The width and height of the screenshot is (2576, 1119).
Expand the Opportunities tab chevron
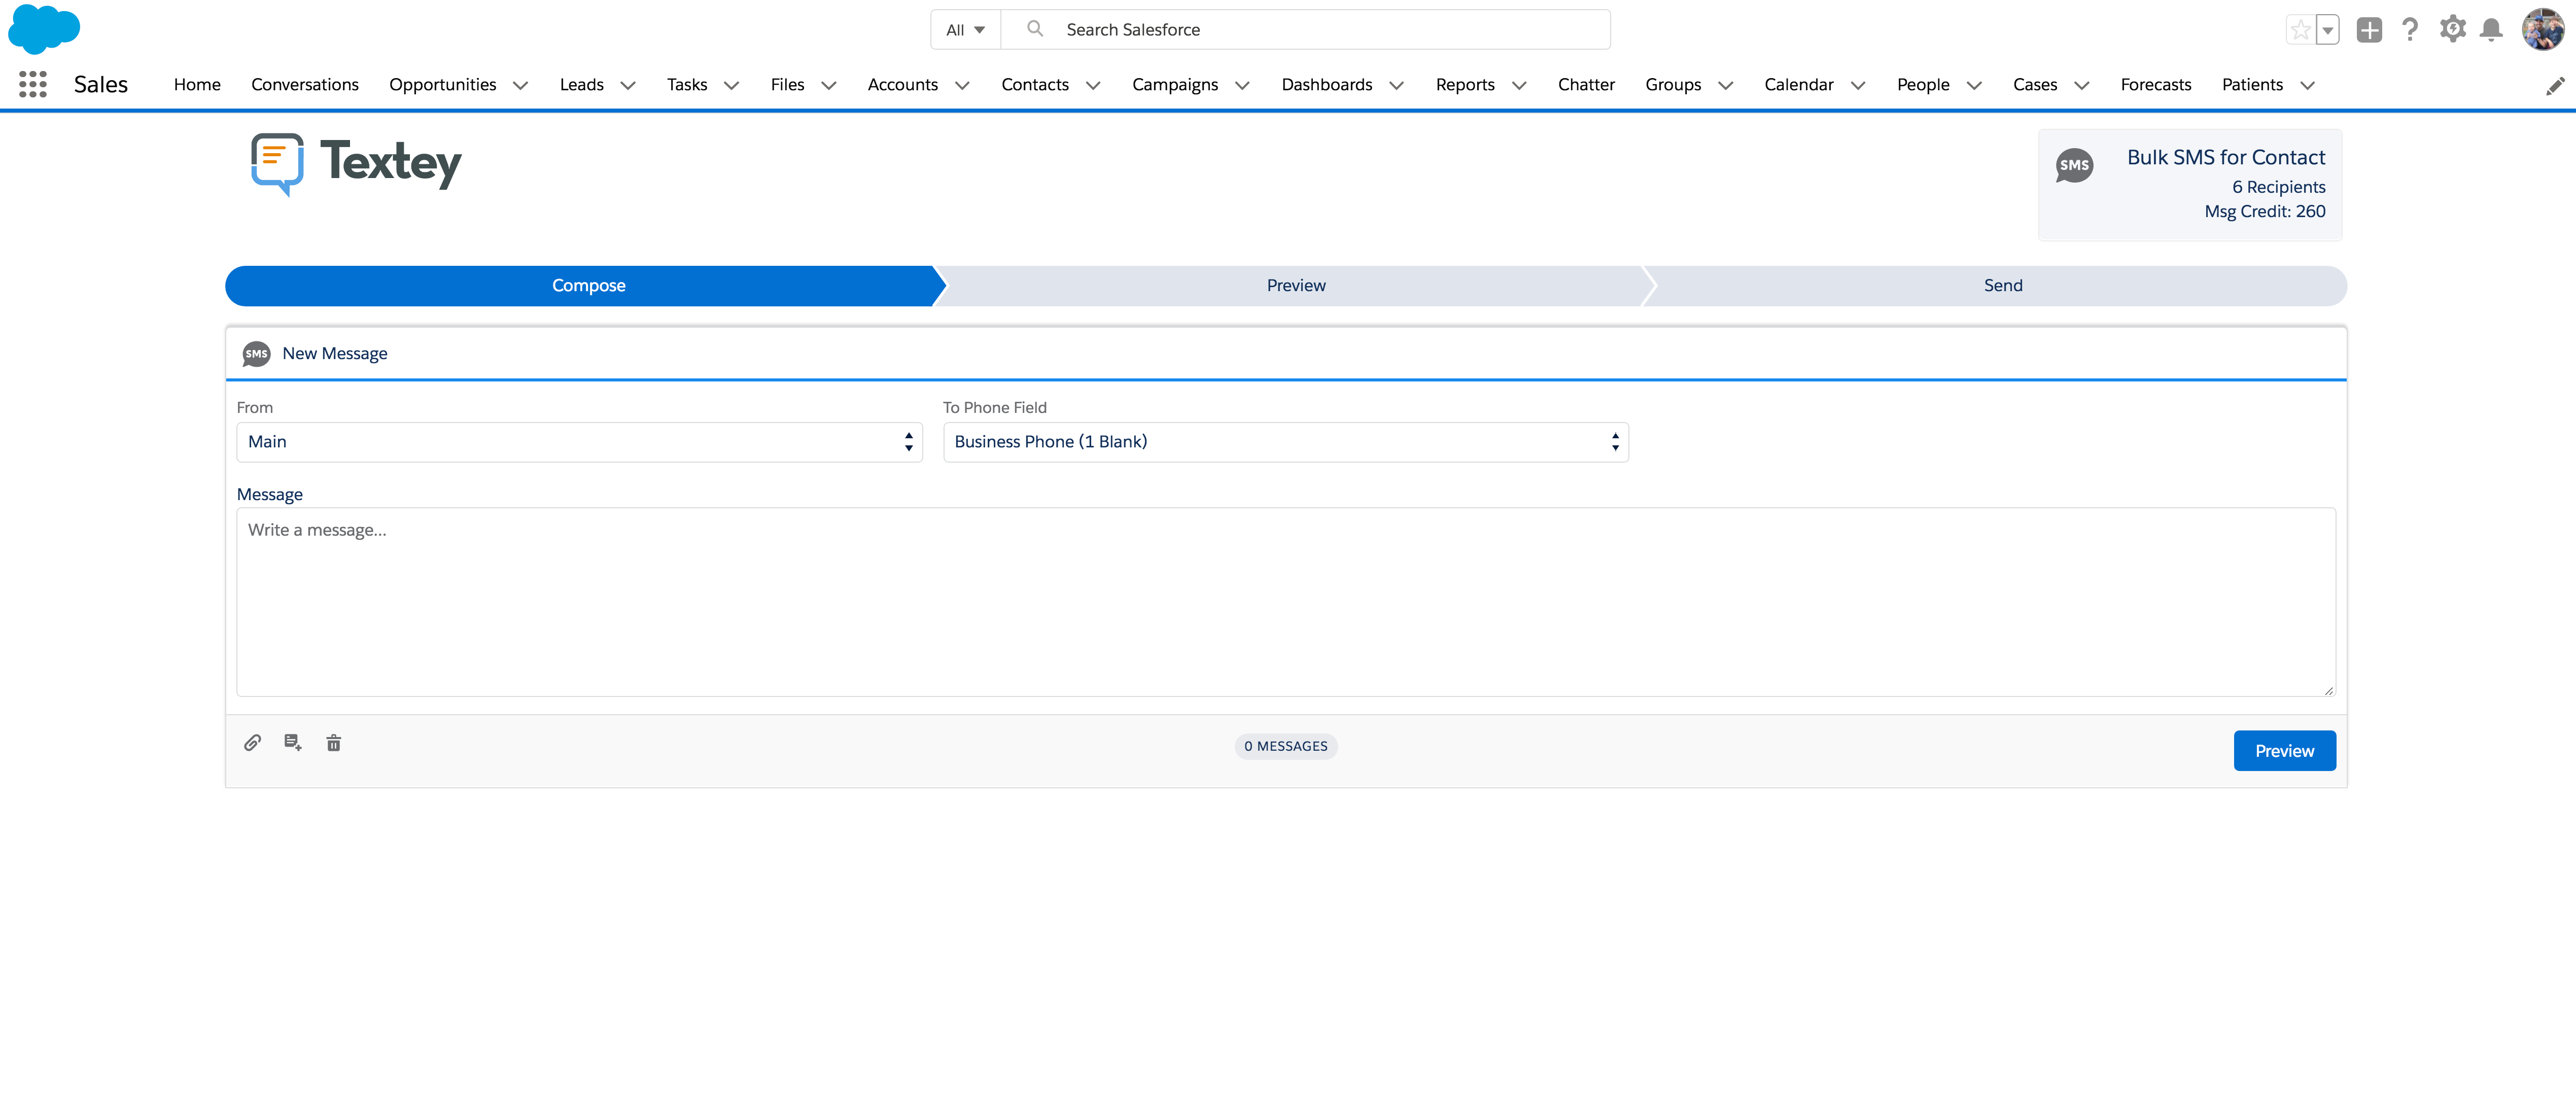point(520,86)
